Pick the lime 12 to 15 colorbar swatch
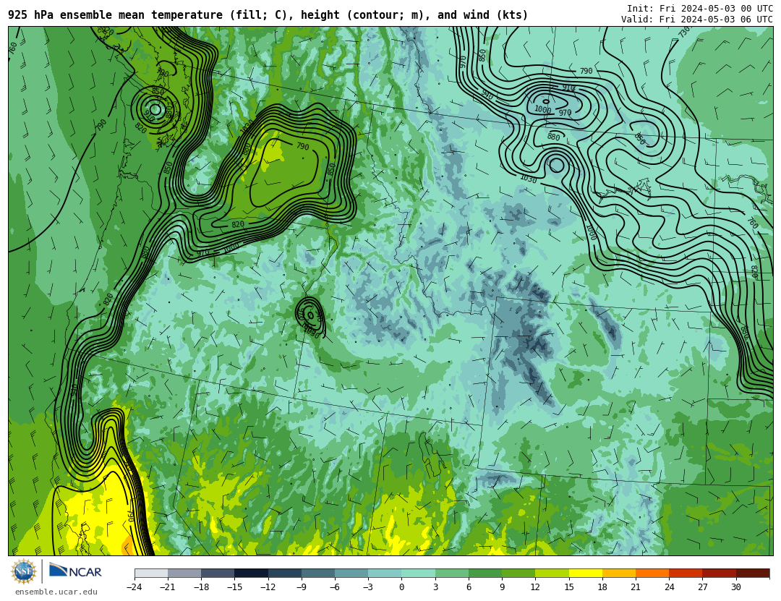The height and width of the screenshot is (601, 781). pyautogui.click(x=552, y=573)
